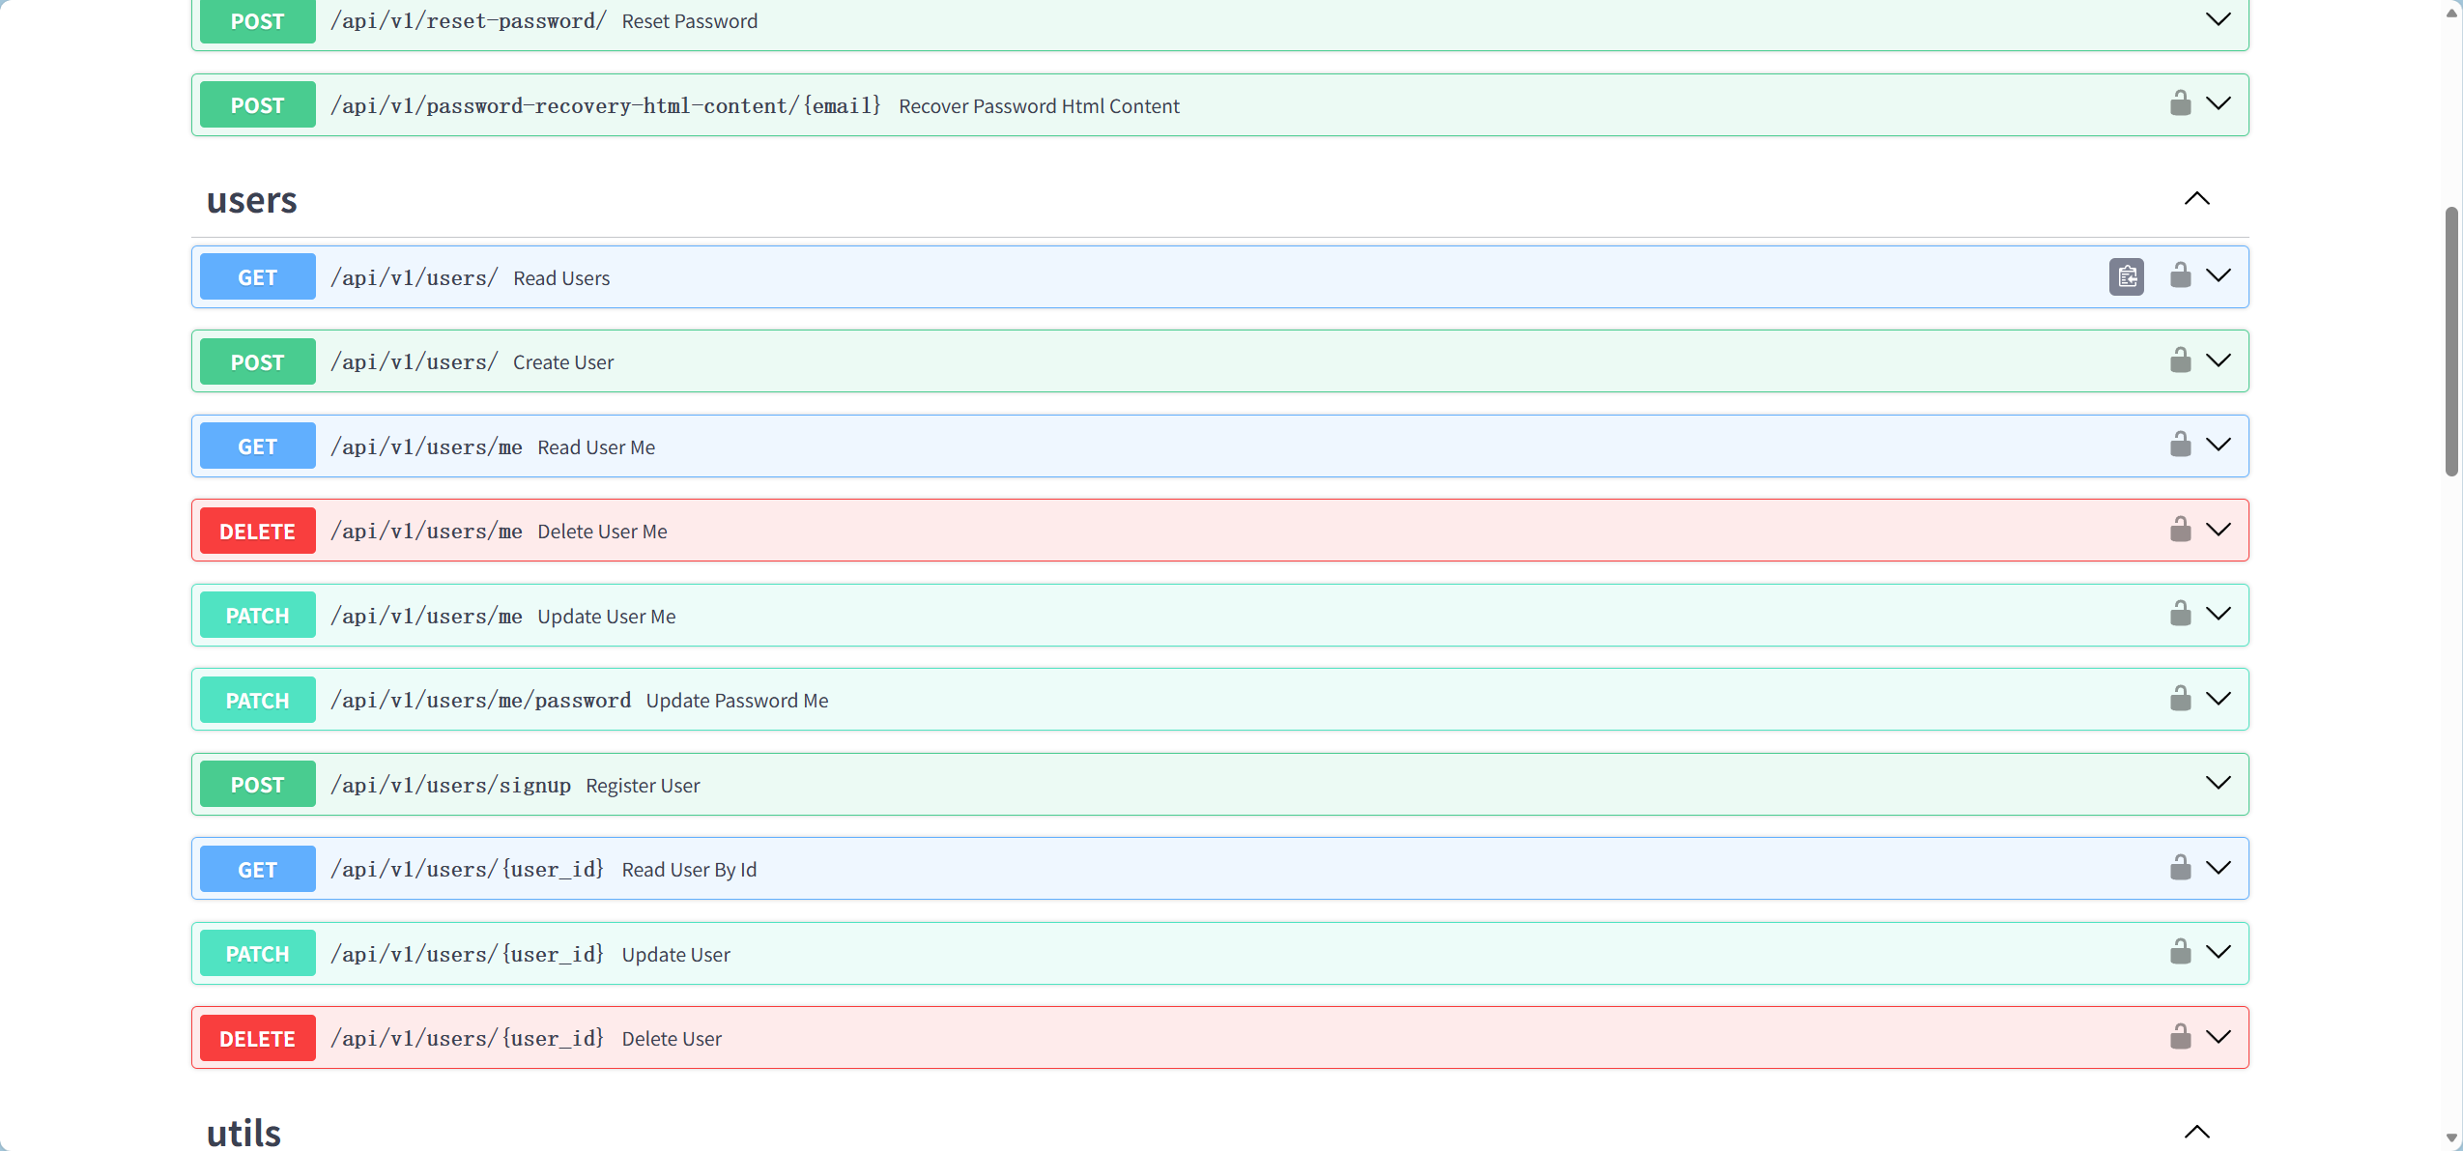Click authorization lock on Delete User Me
Screen dimensions: 2463x1151
[x=2180, y=530]
